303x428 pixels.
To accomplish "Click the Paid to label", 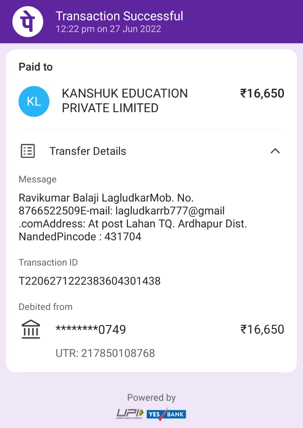I will pyautogui.click(x=36, y=67).
